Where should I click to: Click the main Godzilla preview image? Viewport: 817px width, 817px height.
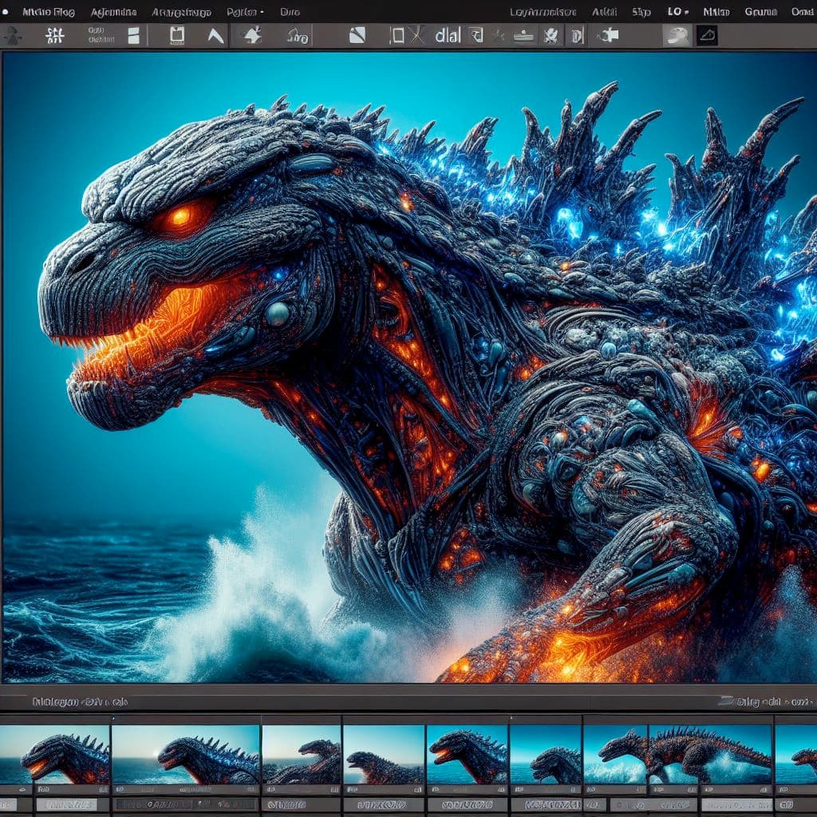pyautogui.click(x=409, y=367)
